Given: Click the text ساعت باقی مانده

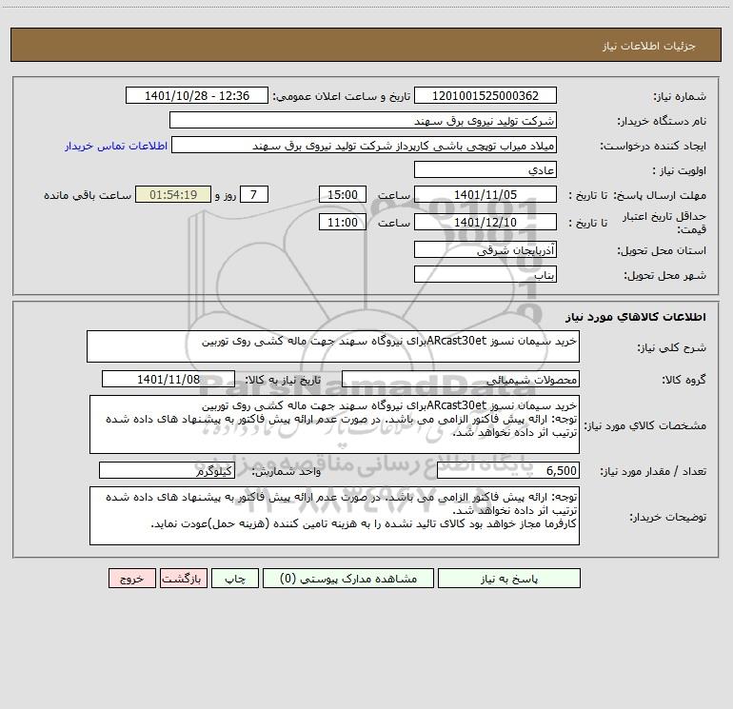Looking at the screenshot, I should [x=88, y=195].
